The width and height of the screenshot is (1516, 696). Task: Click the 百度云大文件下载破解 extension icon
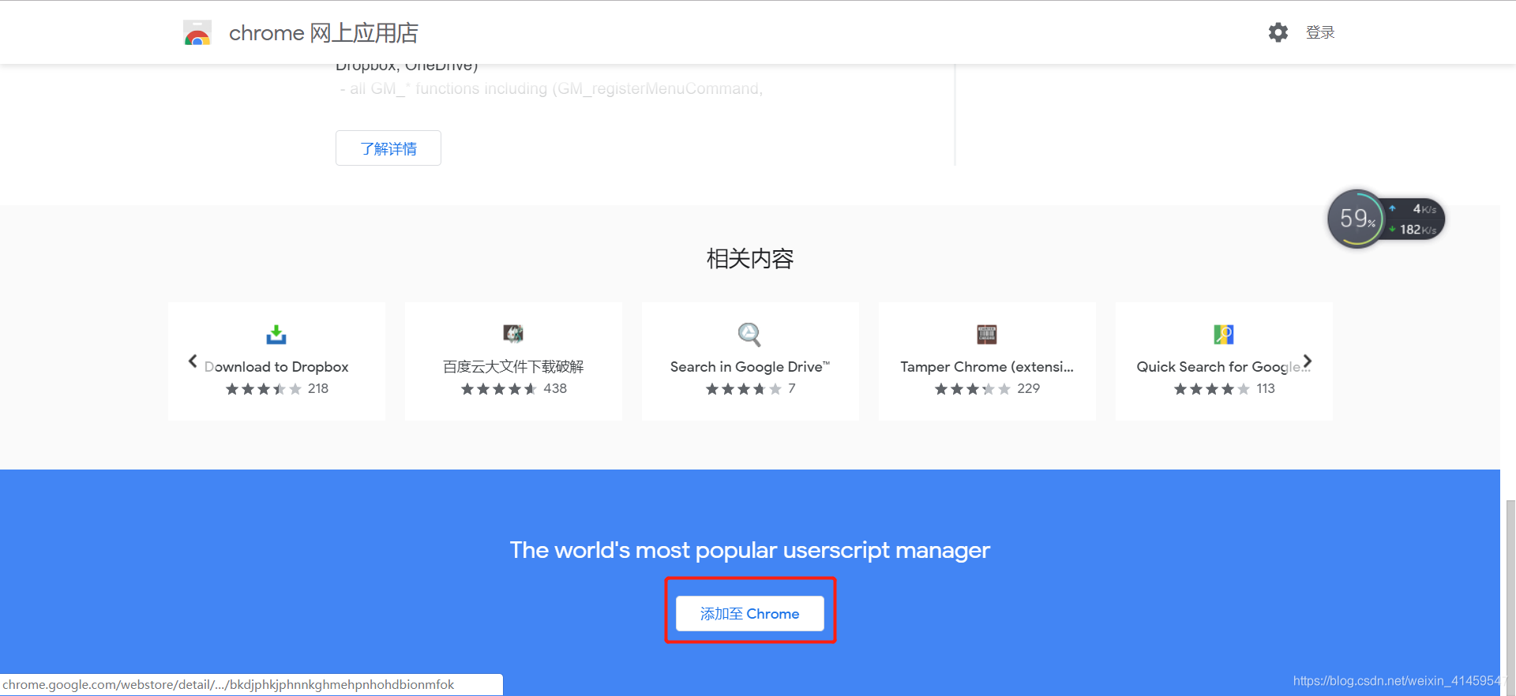[513, 334]
